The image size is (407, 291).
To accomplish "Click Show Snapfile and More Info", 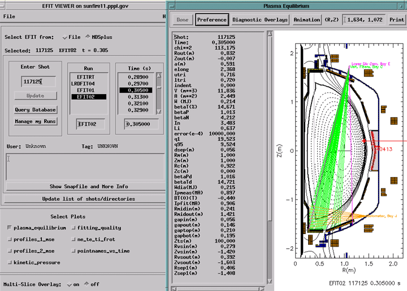I will (88, 186).
